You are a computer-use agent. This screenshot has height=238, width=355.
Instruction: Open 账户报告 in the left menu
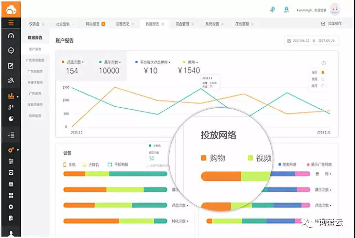click(35, 49)
